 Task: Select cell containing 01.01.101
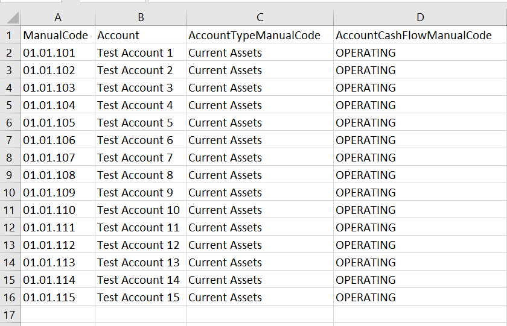[x=49, y=53]
